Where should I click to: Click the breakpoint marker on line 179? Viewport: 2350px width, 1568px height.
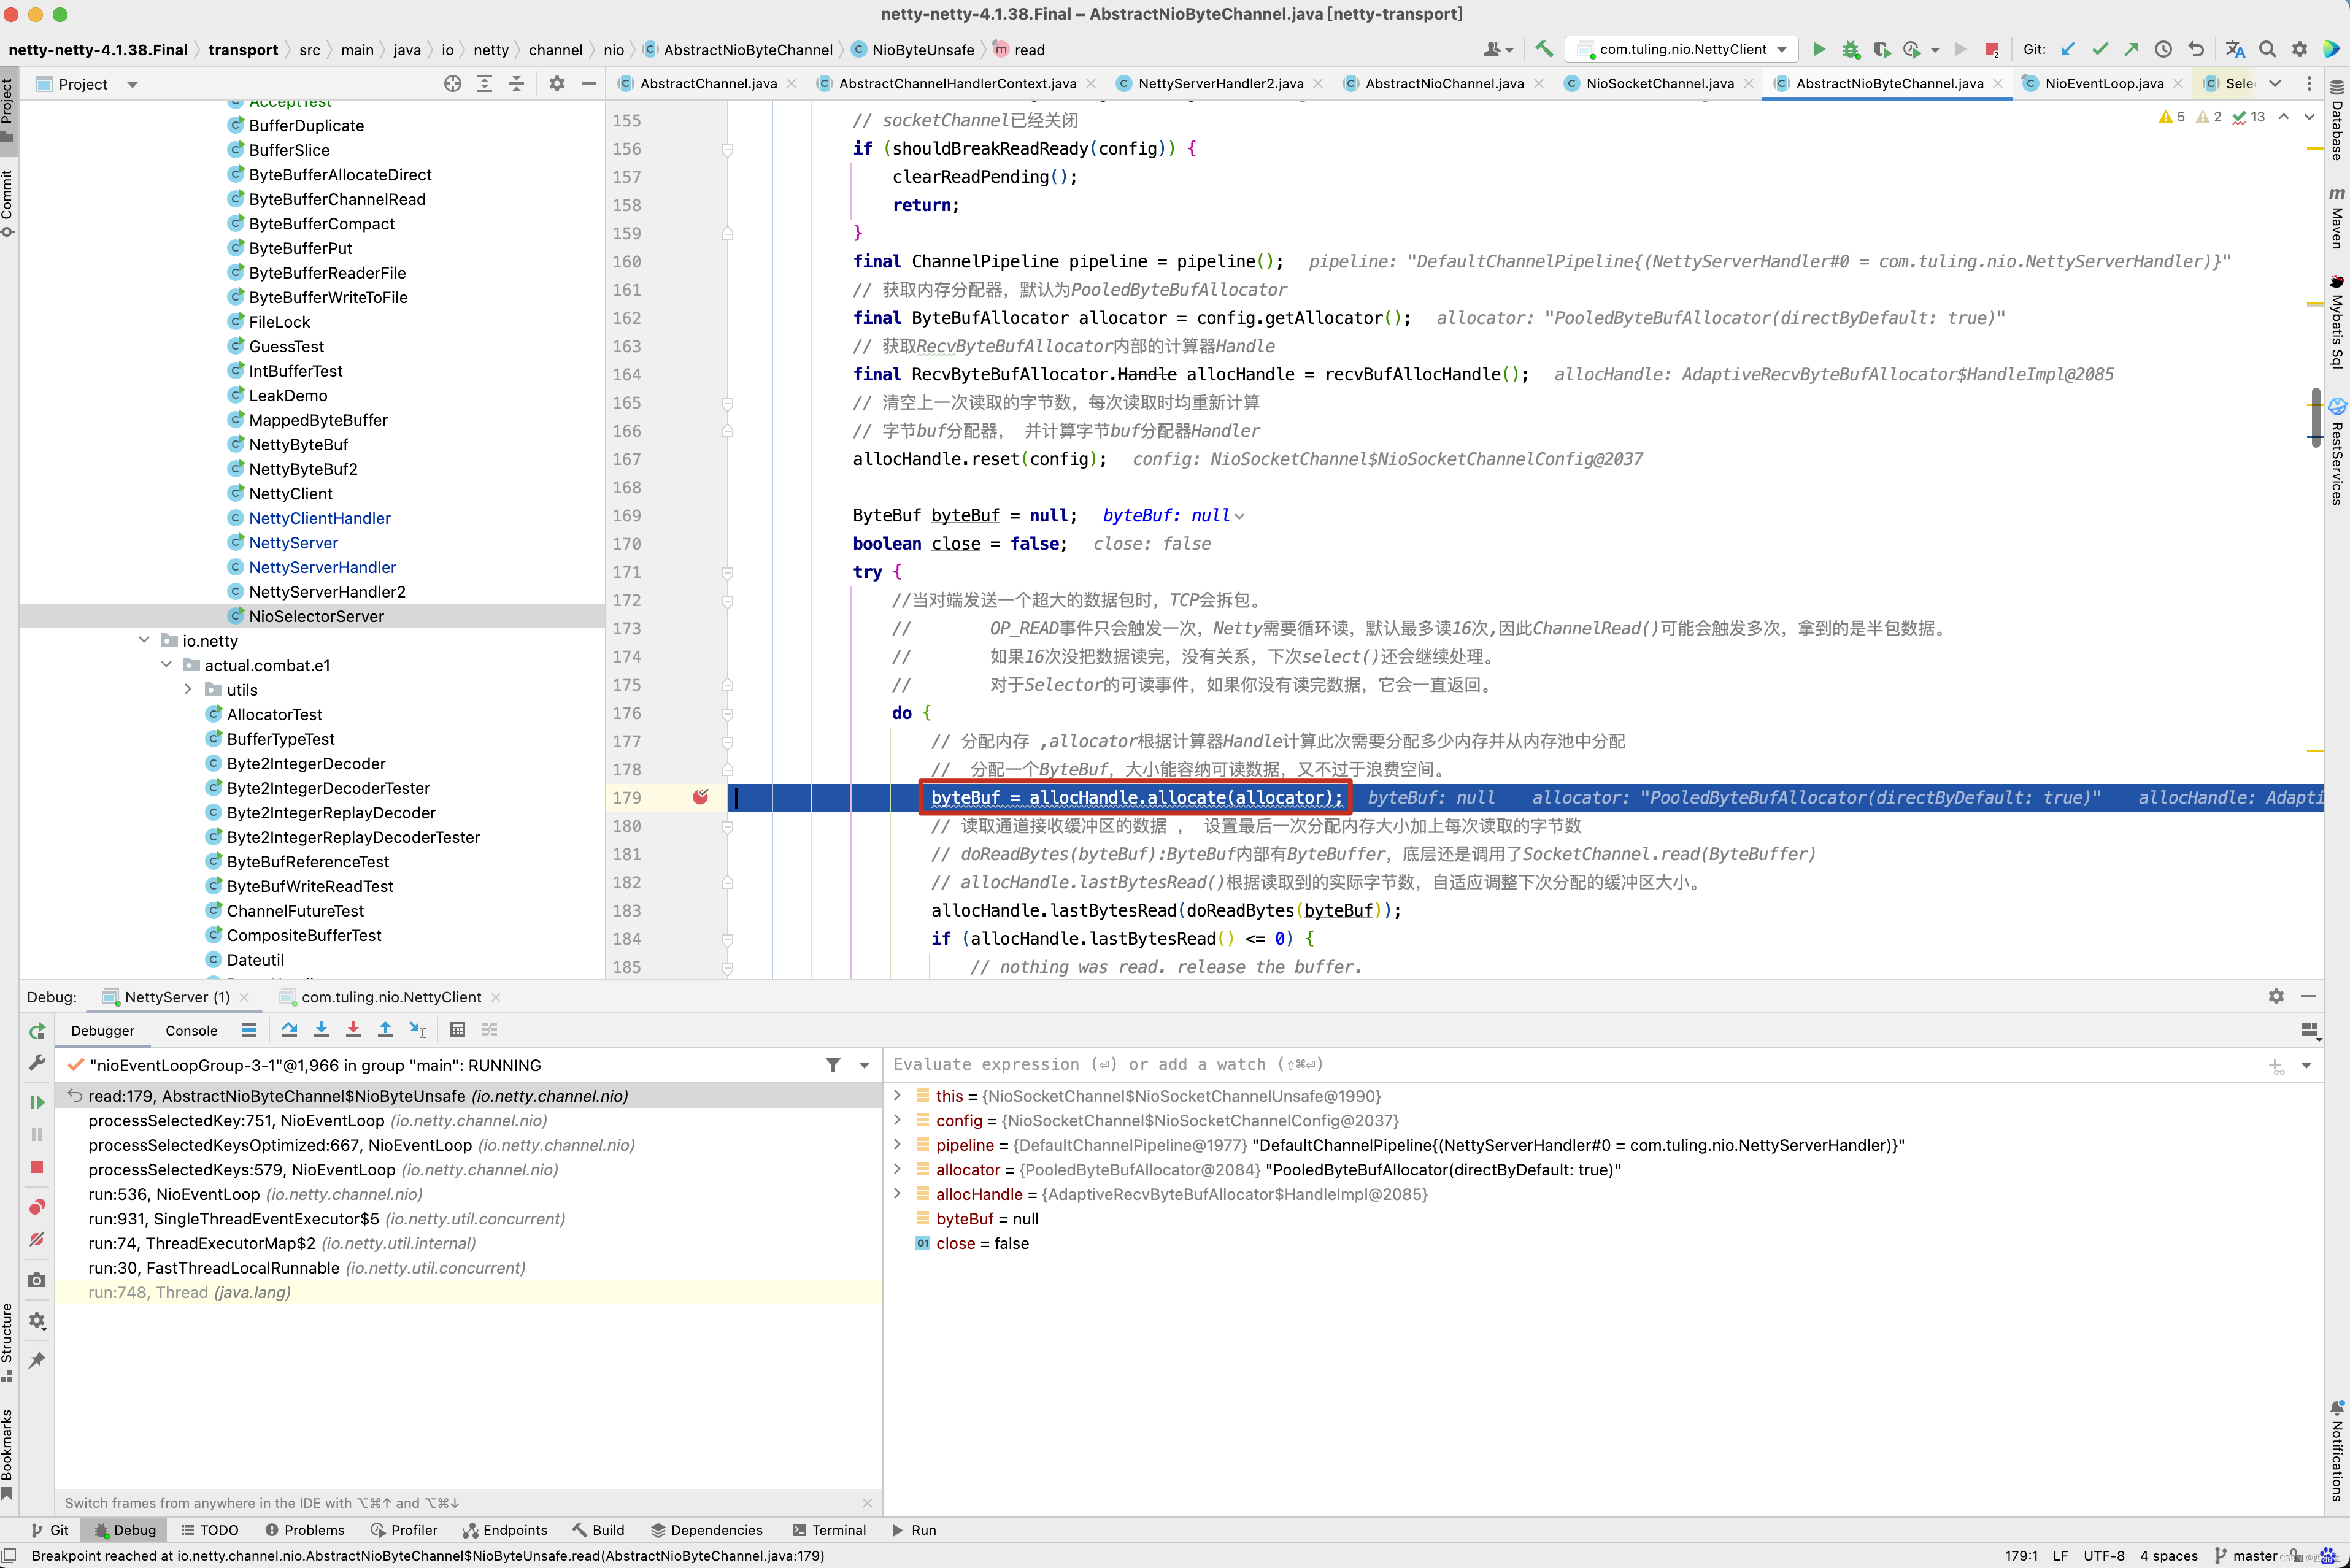(700, 796)
